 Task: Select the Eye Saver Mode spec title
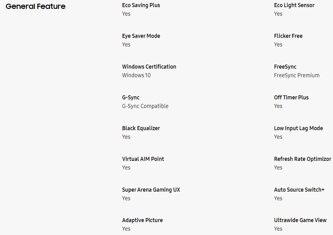[141, 36]
